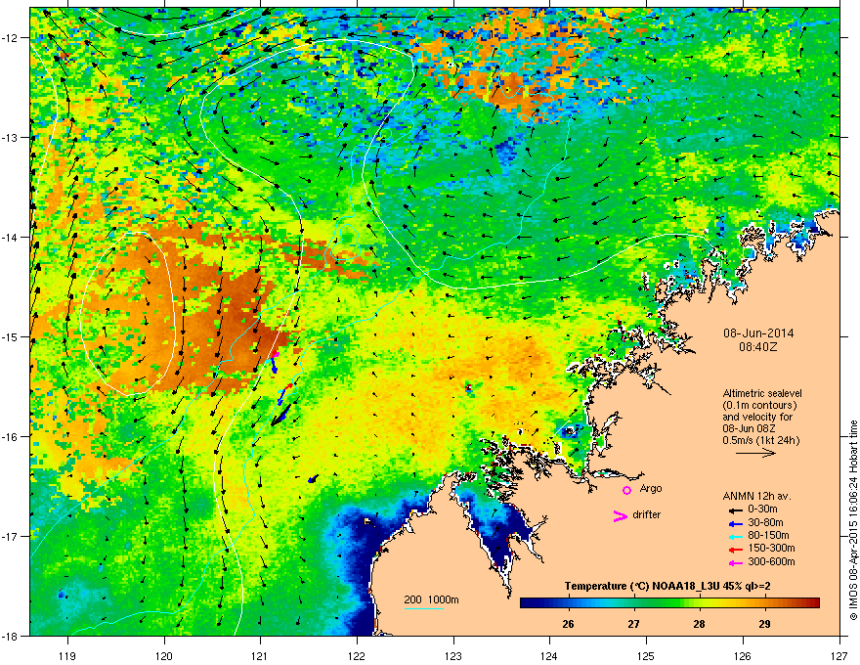Click the dark red end of temperature color bar
The image size is (860, 665).
pyautogui.click(x=814, y=603)
